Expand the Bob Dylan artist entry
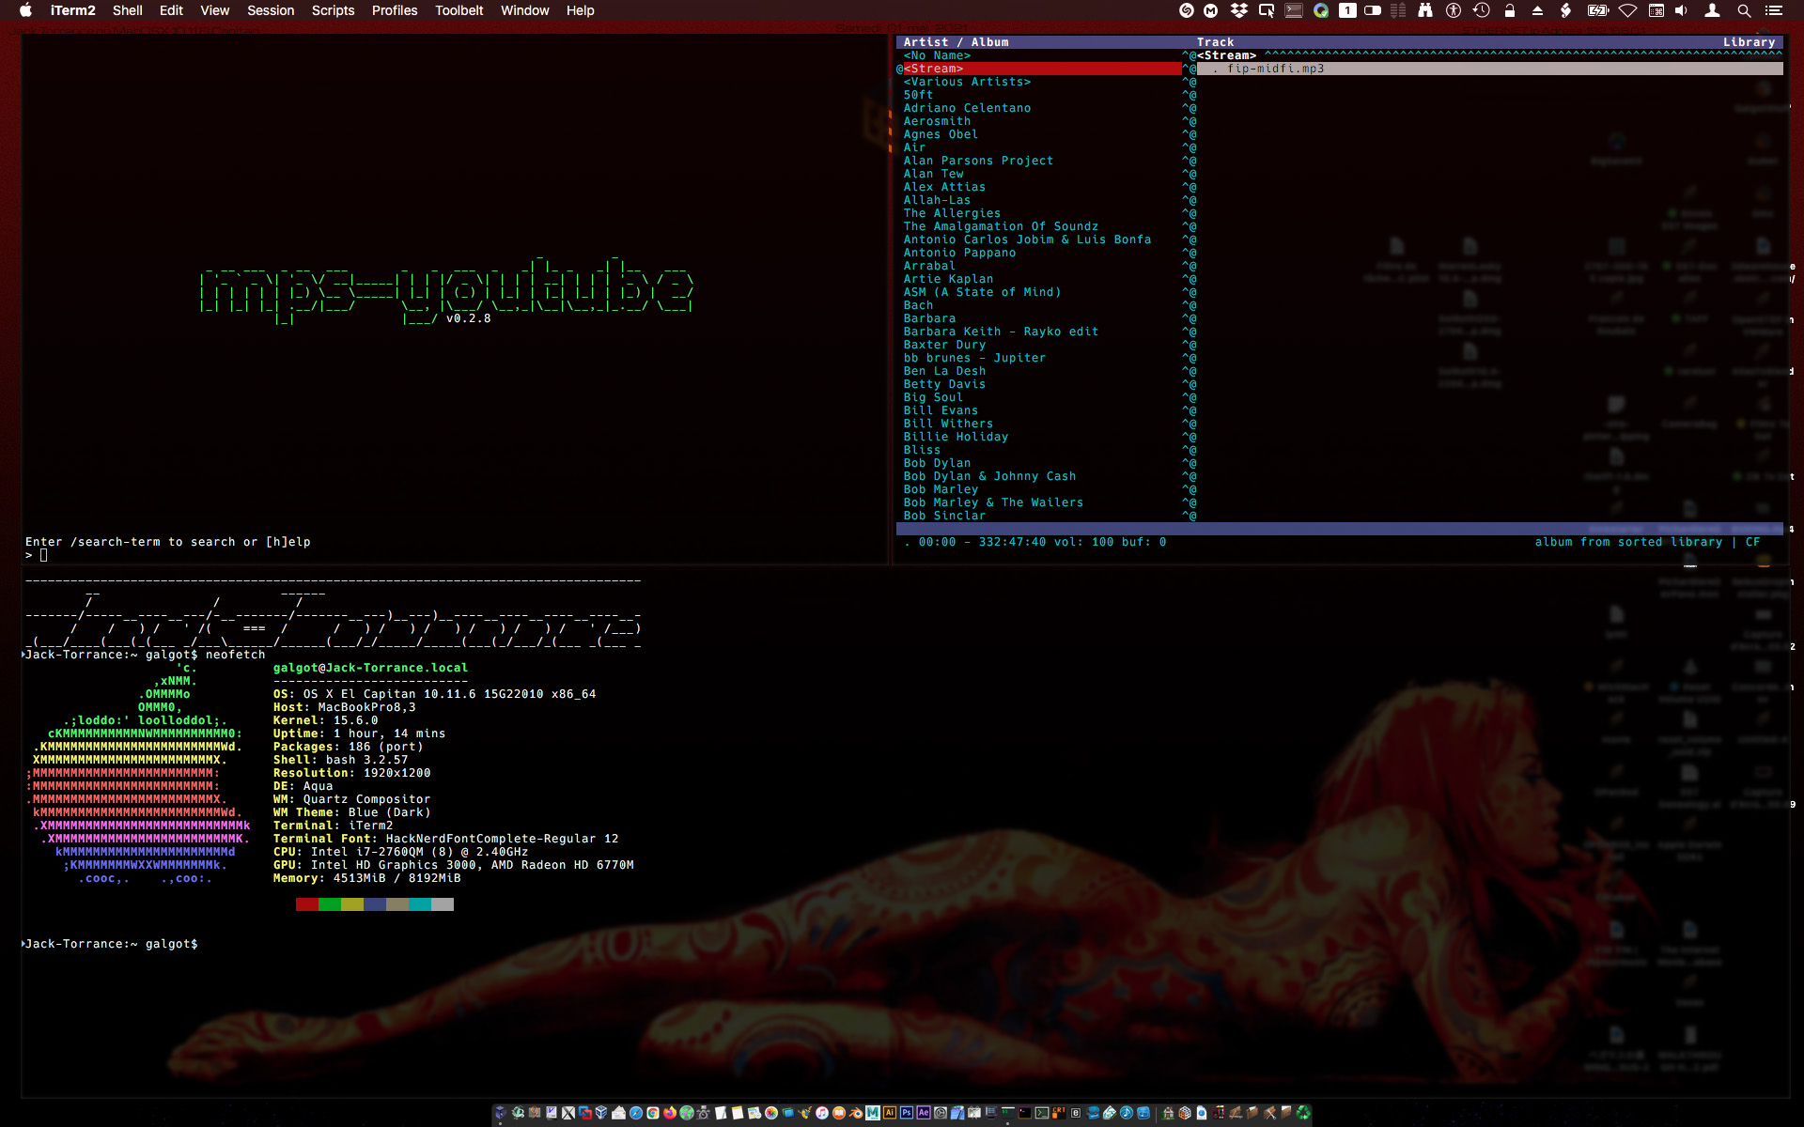1804x1127 pixels. click(937, 463)
